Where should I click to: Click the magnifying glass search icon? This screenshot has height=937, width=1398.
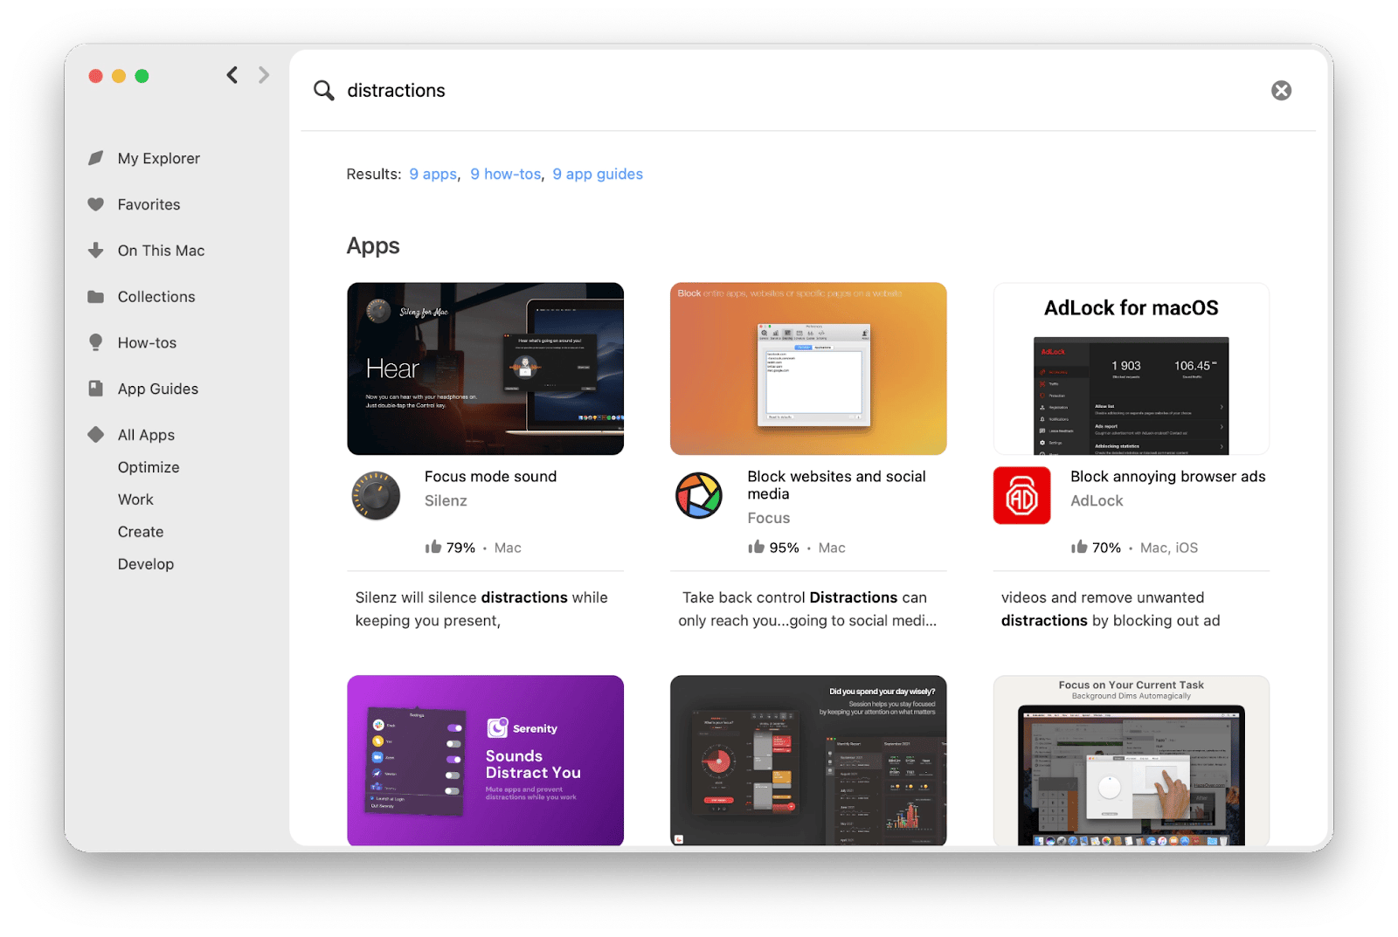pyautogui.click(x=323, y=91)
